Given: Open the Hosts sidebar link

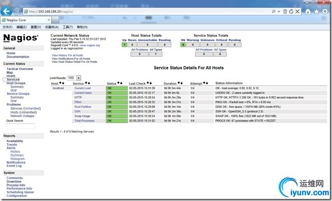Looking at the screenshot, I should [11, 76].
